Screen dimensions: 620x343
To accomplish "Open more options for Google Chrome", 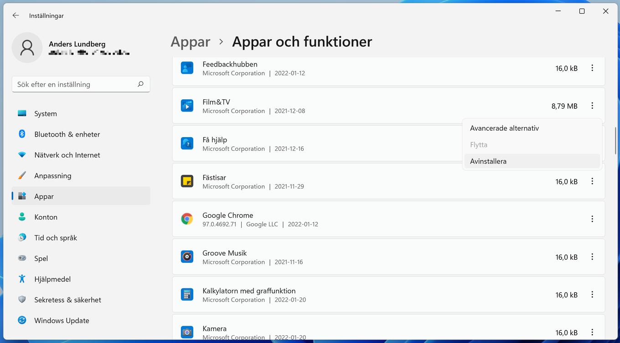I will pyautogui.click(x=592, y=219).
